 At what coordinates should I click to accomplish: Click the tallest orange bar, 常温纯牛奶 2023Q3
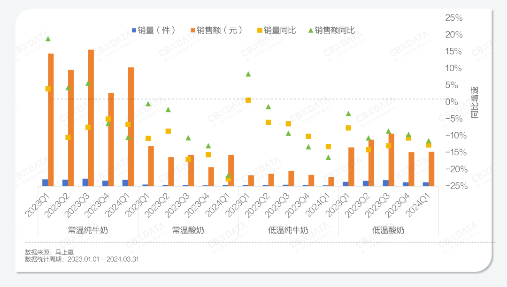(x=91, y=117)
